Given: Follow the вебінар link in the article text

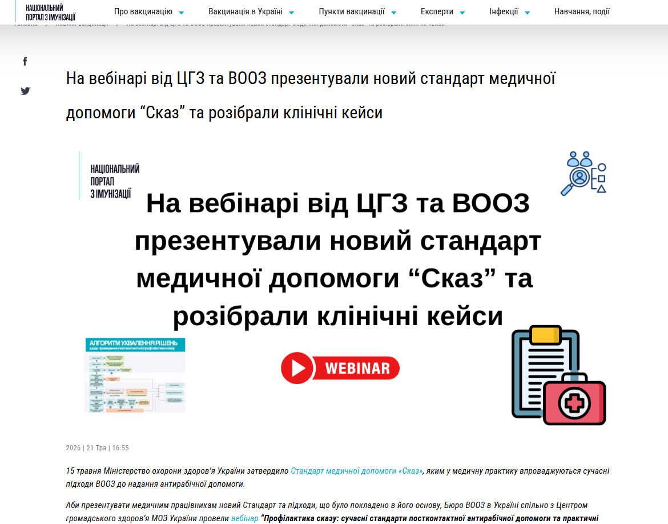Looking at the screenshot, I should point(244,518).
